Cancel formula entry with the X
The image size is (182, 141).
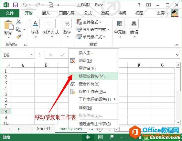(51, 55)
